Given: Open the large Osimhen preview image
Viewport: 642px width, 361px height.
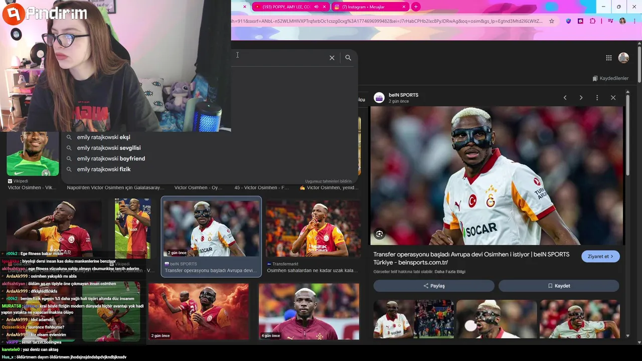Looking at the screenshot, I should click(x=497, y=175).
